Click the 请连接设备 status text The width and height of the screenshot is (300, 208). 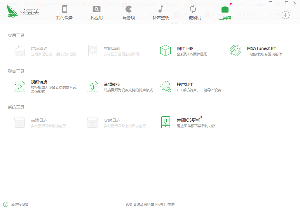coord(20,204)
